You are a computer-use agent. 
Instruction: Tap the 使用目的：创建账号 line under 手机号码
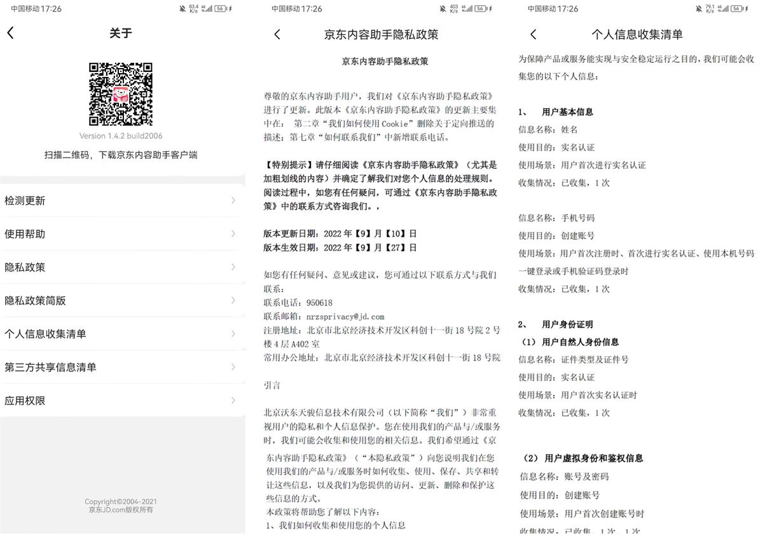556,236
